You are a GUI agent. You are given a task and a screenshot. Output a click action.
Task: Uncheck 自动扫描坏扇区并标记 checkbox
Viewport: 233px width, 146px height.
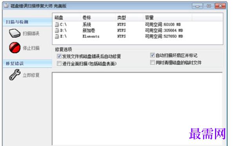(x=152, y=55)
